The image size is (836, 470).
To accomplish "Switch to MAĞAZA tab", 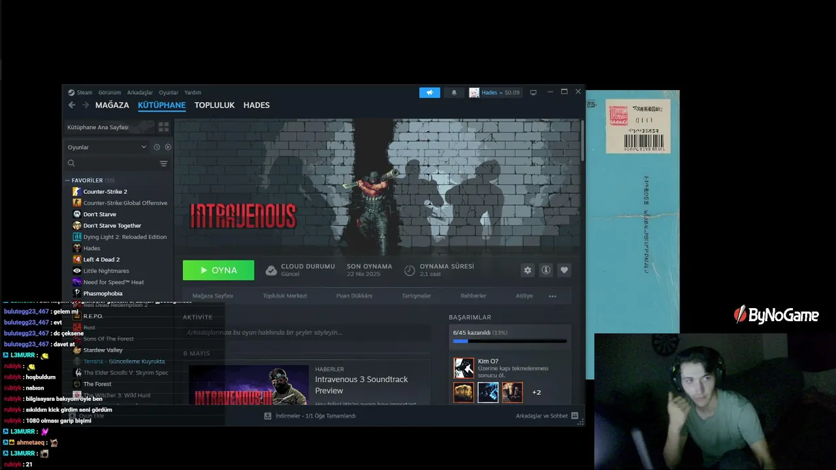I will tap(112, 105).
